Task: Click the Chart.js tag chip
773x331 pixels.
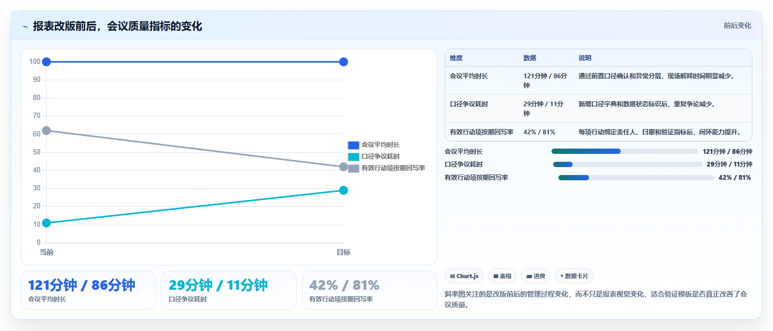Action: (464, 276)
